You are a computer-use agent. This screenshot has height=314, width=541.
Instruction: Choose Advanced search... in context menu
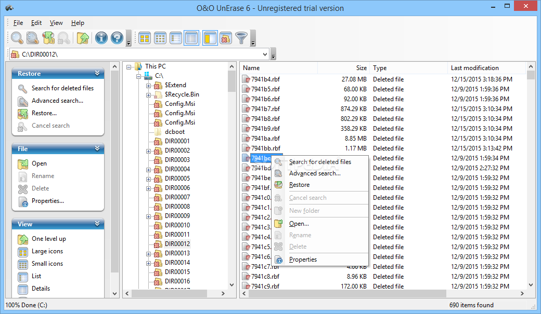(315, 173)
